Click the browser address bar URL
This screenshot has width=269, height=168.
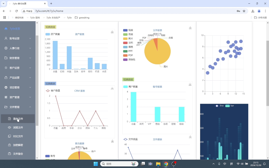tap(49, 11)
